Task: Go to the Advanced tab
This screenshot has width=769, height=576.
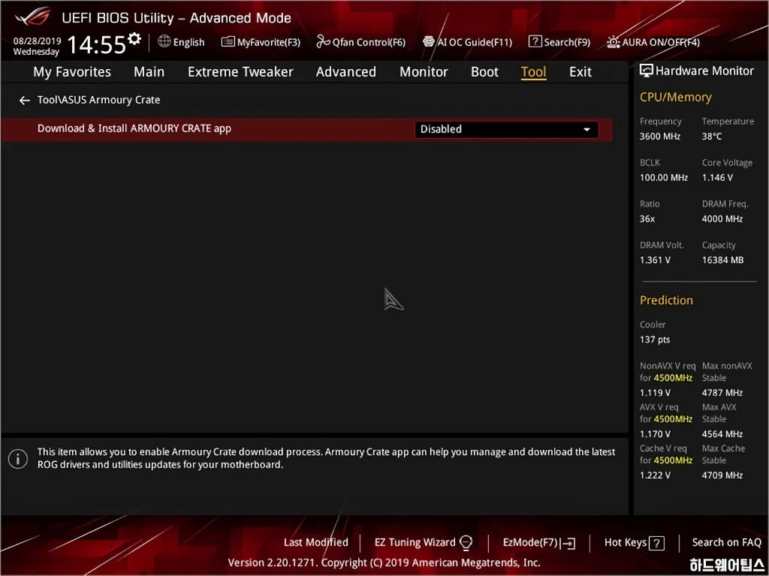Action: point(345,71)
